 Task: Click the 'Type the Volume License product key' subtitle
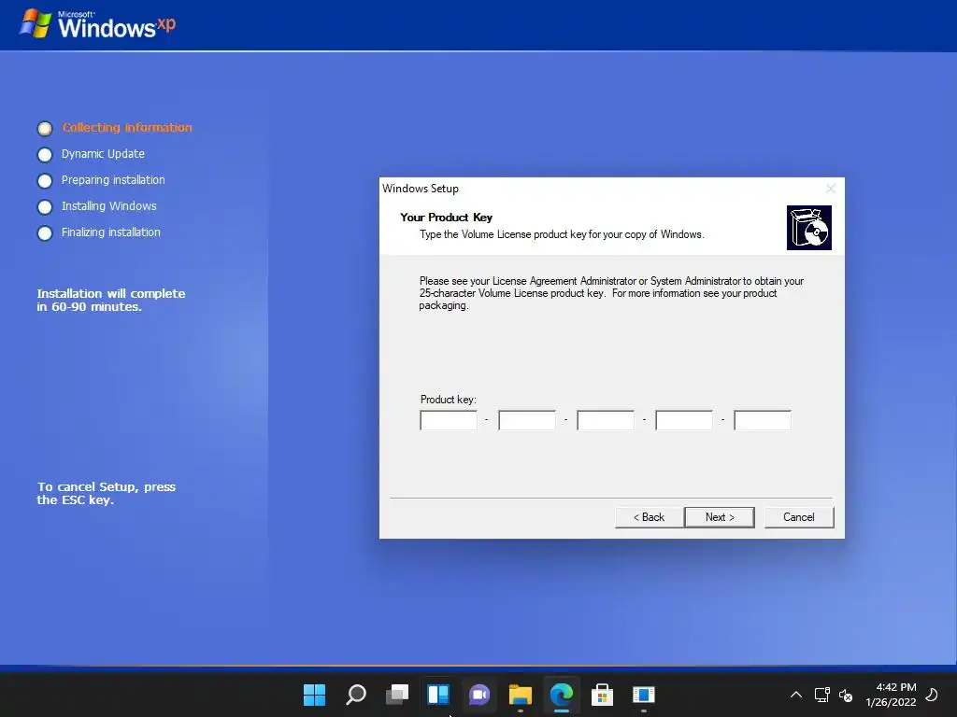pyautogui.click(x=562, y=234)
